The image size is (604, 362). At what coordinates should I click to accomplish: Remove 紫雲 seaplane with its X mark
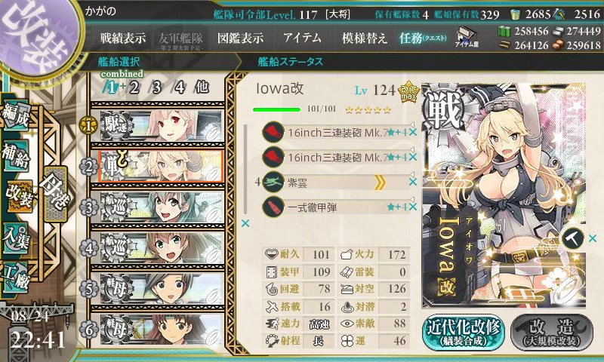[x=413, y=182]
